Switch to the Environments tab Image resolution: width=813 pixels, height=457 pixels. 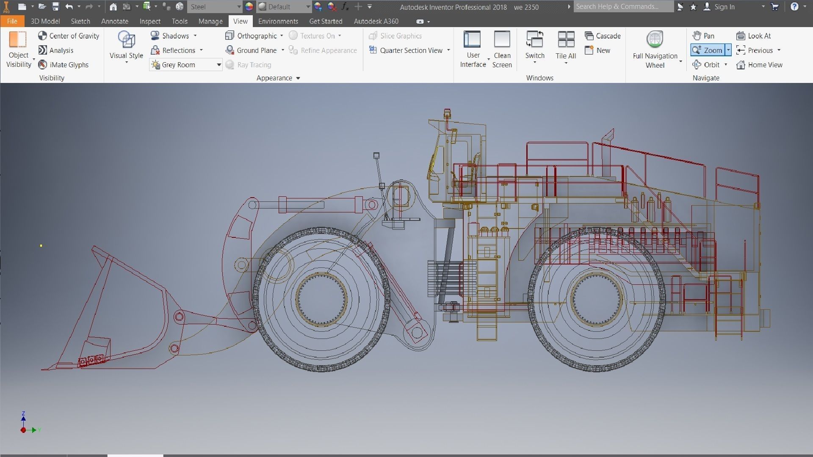pos(278,21)
